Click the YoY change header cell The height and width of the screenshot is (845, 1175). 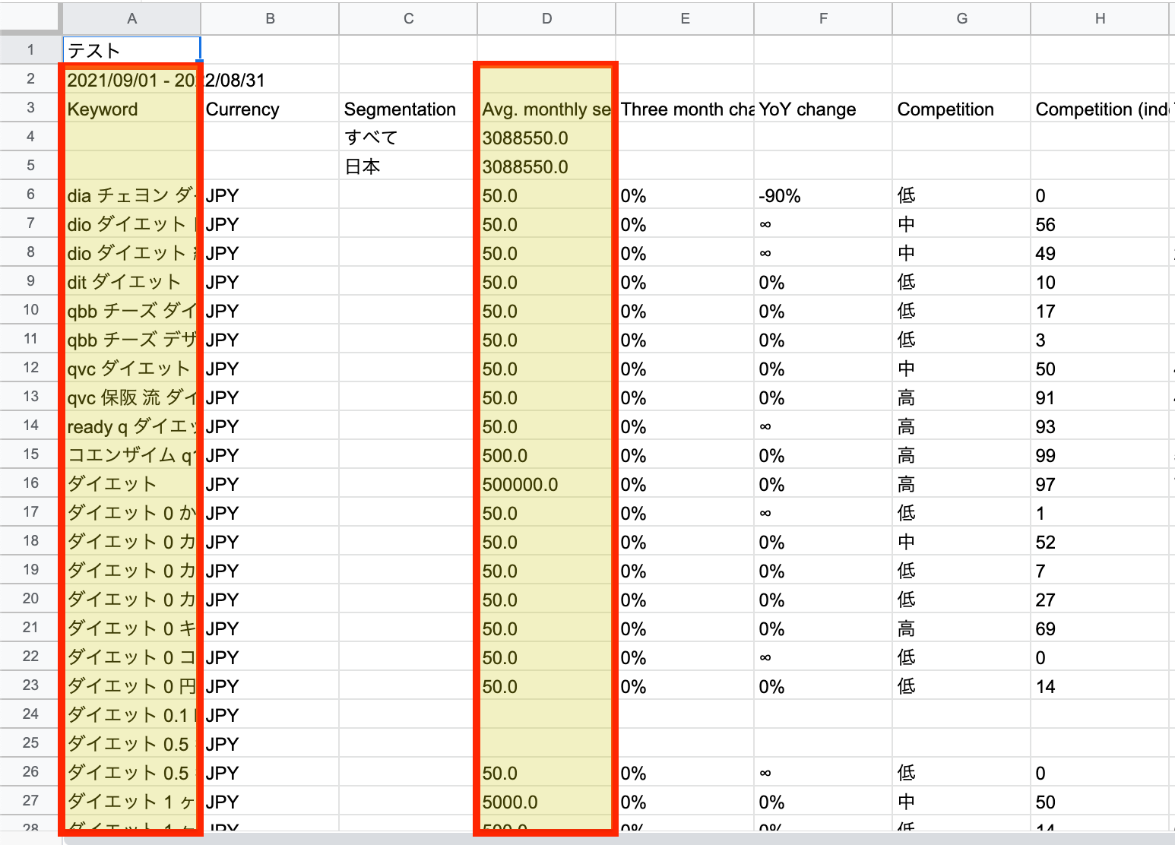pos(823,109)
